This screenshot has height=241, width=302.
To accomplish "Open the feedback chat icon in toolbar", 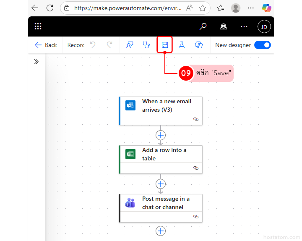I will [130, 45].
